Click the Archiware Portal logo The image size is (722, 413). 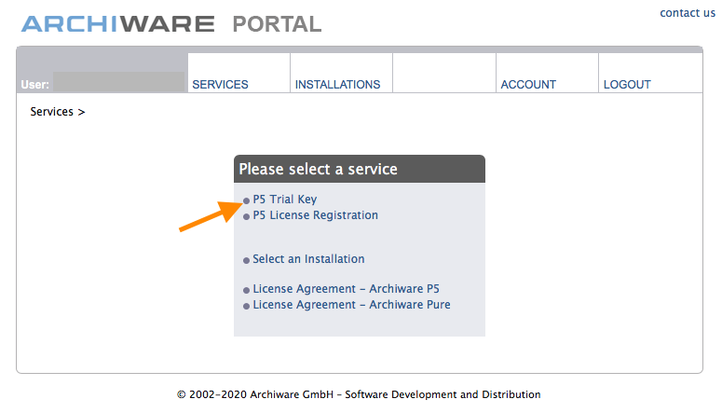tap(171, 24)
